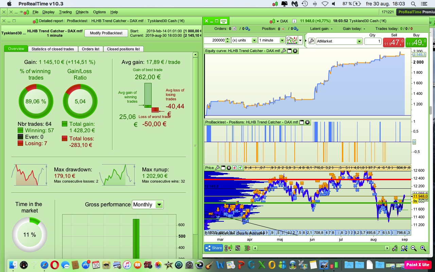Close position via the X icon next to Position
Image resolution: width=435 pixels, height=272 pixels.
point(282,29)
